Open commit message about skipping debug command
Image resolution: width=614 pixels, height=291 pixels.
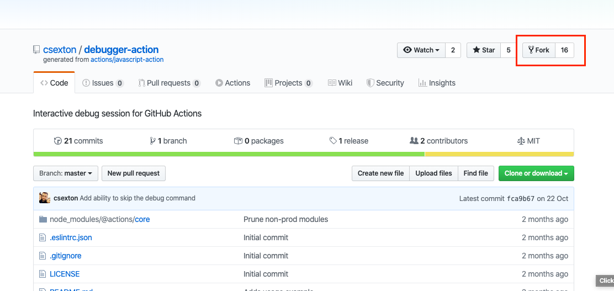137,198
